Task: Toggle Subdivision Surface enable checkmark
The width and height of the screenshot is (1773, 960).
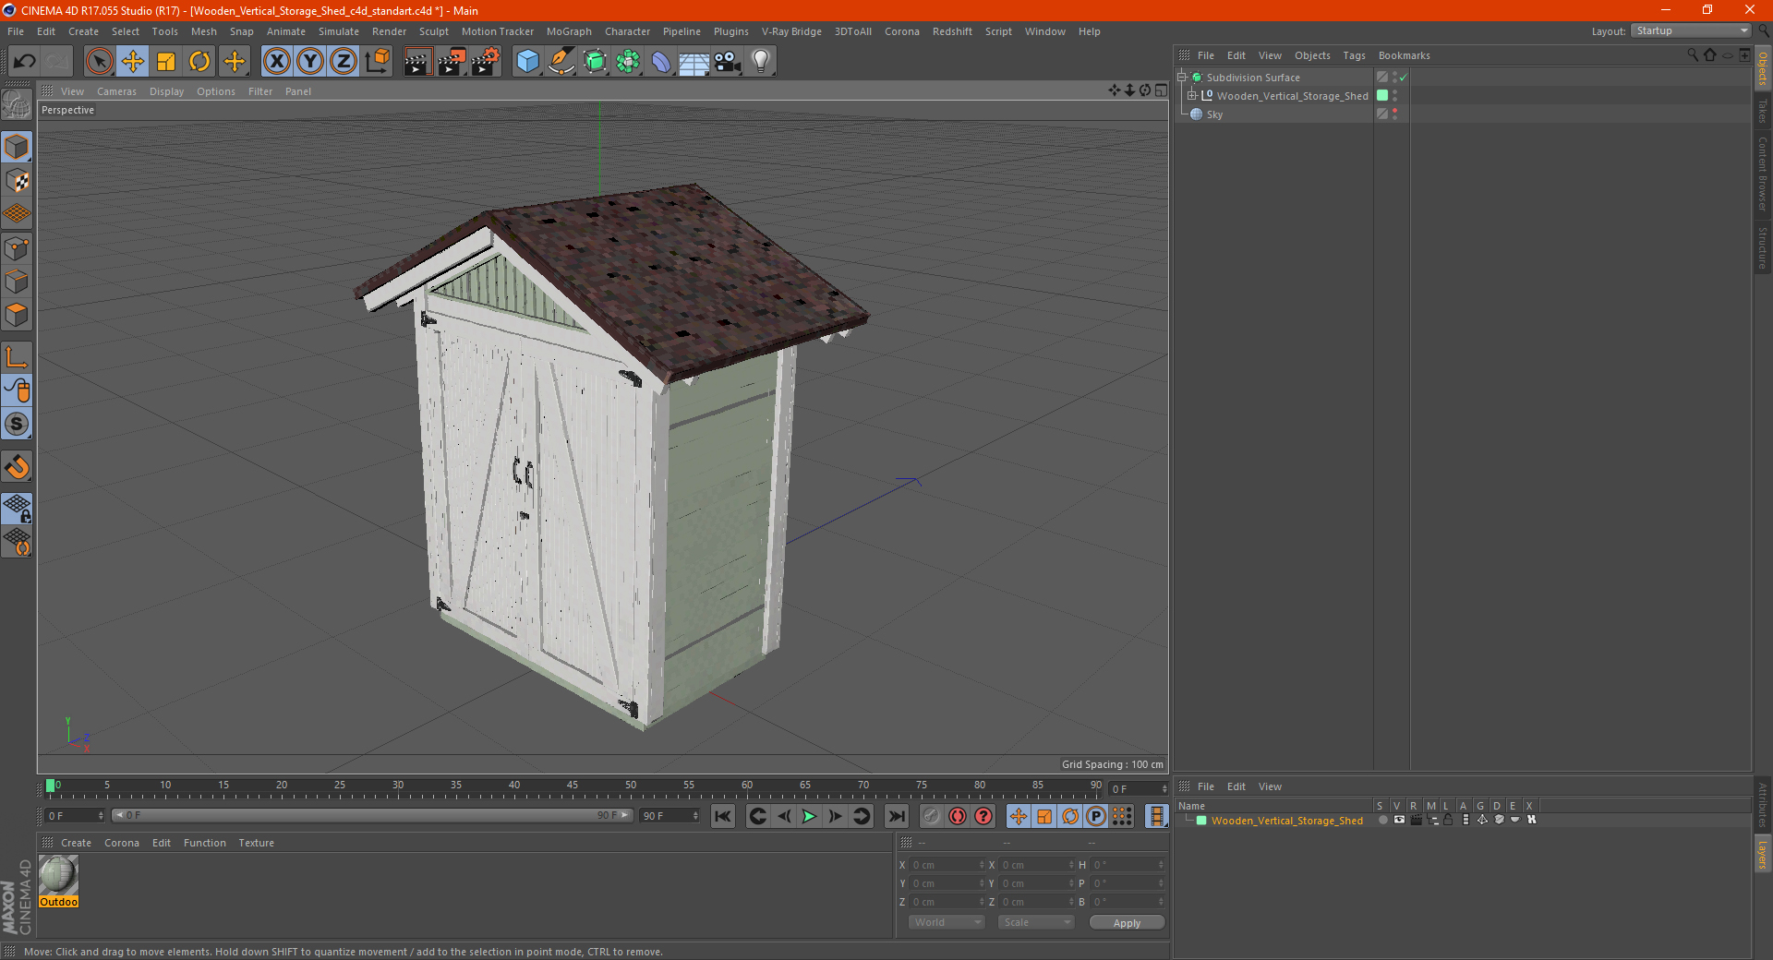Action: tap(1403, 78)
